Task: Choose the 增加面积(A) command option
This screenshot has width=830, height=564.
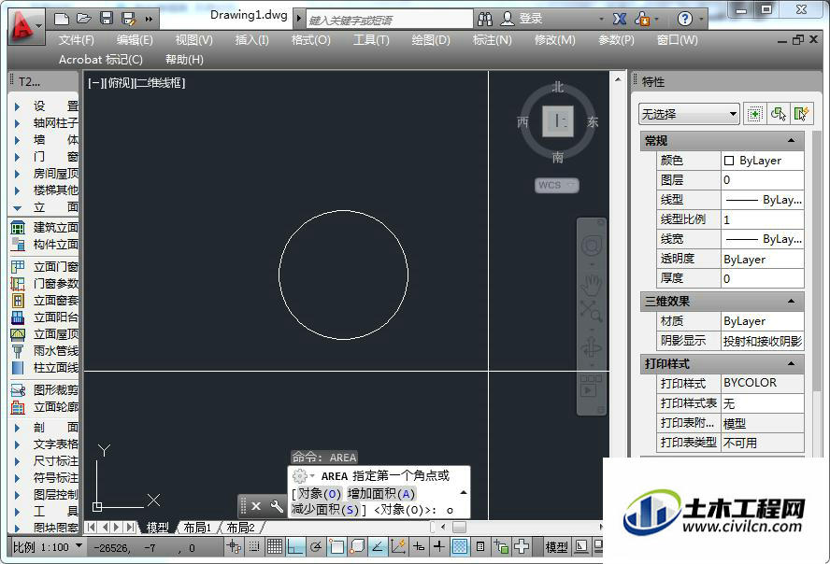Action: (x=381, y=494)
